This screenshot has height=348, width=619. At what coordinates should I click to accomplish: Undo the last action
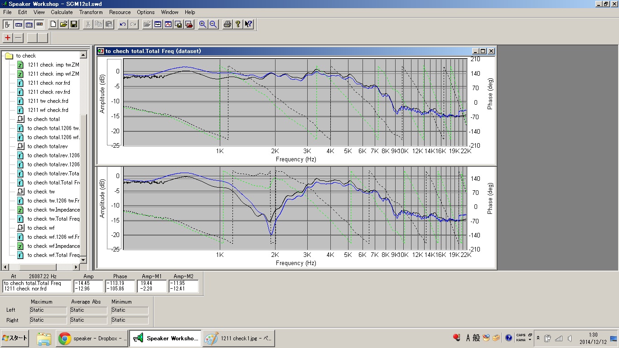pos(122,24)
